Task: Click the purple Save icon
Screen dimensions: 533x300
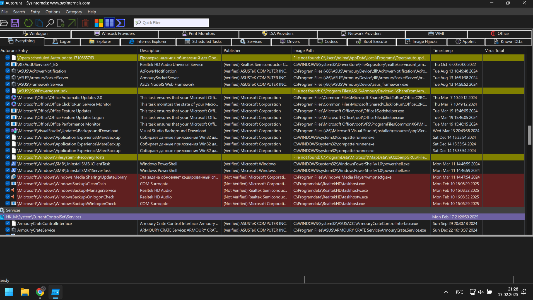Action: [x=15, y=23]
